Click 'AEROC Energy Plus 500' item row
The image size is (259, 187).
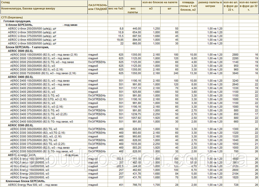pyautogui.click(x=32, y=185)
